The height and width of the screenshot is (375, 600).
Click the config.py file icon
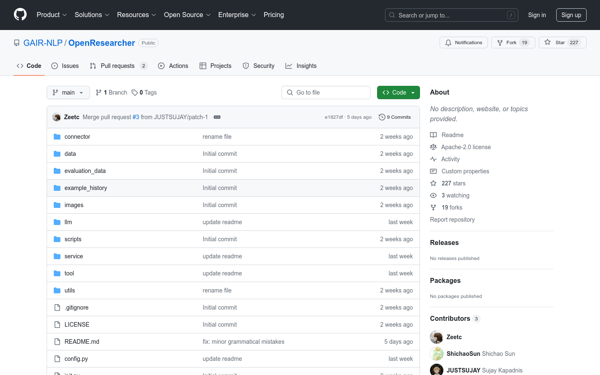[57, 359]
